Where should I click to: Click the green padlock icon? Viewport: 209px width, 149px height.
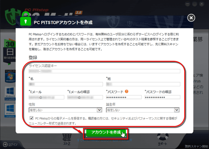tap(25, 19)
